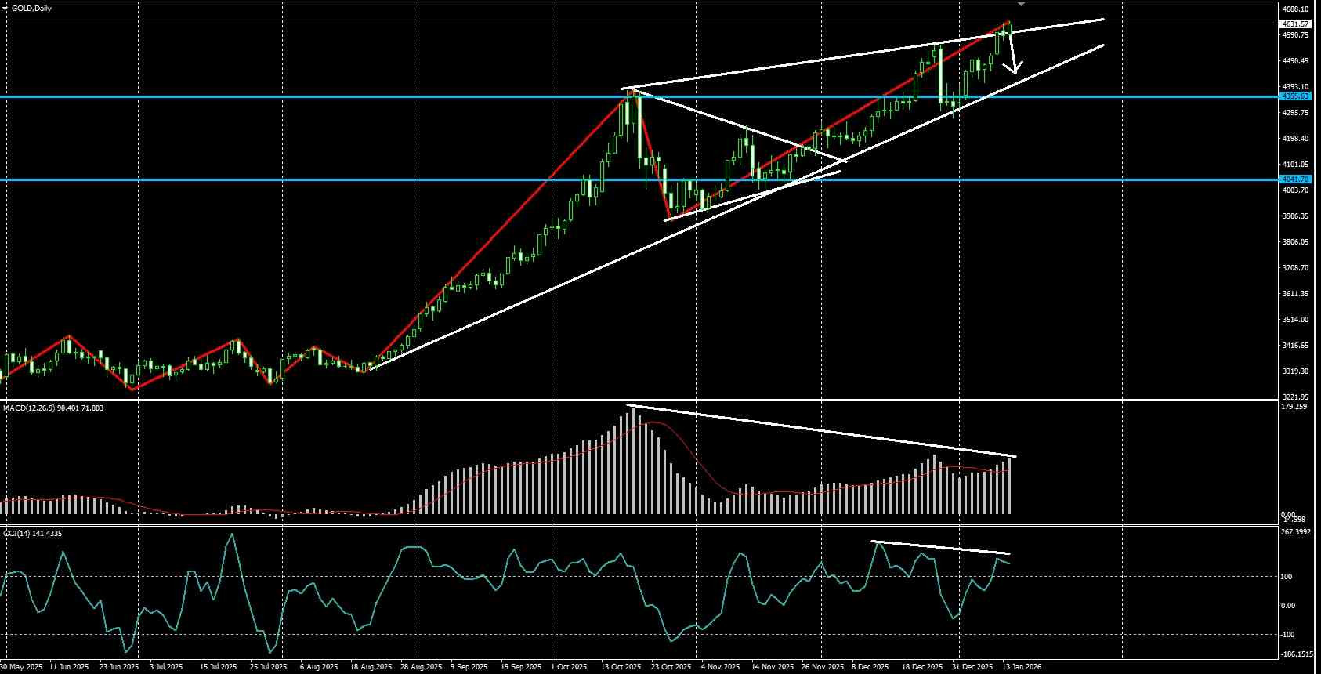This screenshot has height=674, width=1321.
Task: Click the 30 May 2025 date label
Action: pyautogui.click(x=22, y=667)
